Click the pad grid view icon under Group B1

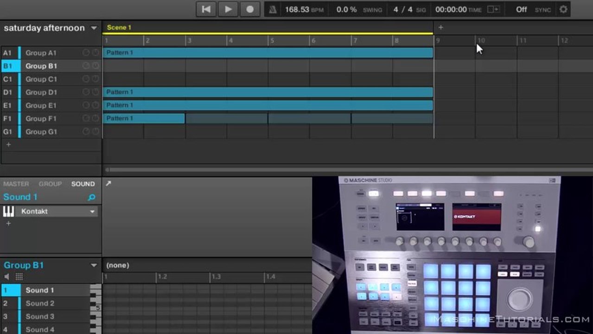click(19, 277)
